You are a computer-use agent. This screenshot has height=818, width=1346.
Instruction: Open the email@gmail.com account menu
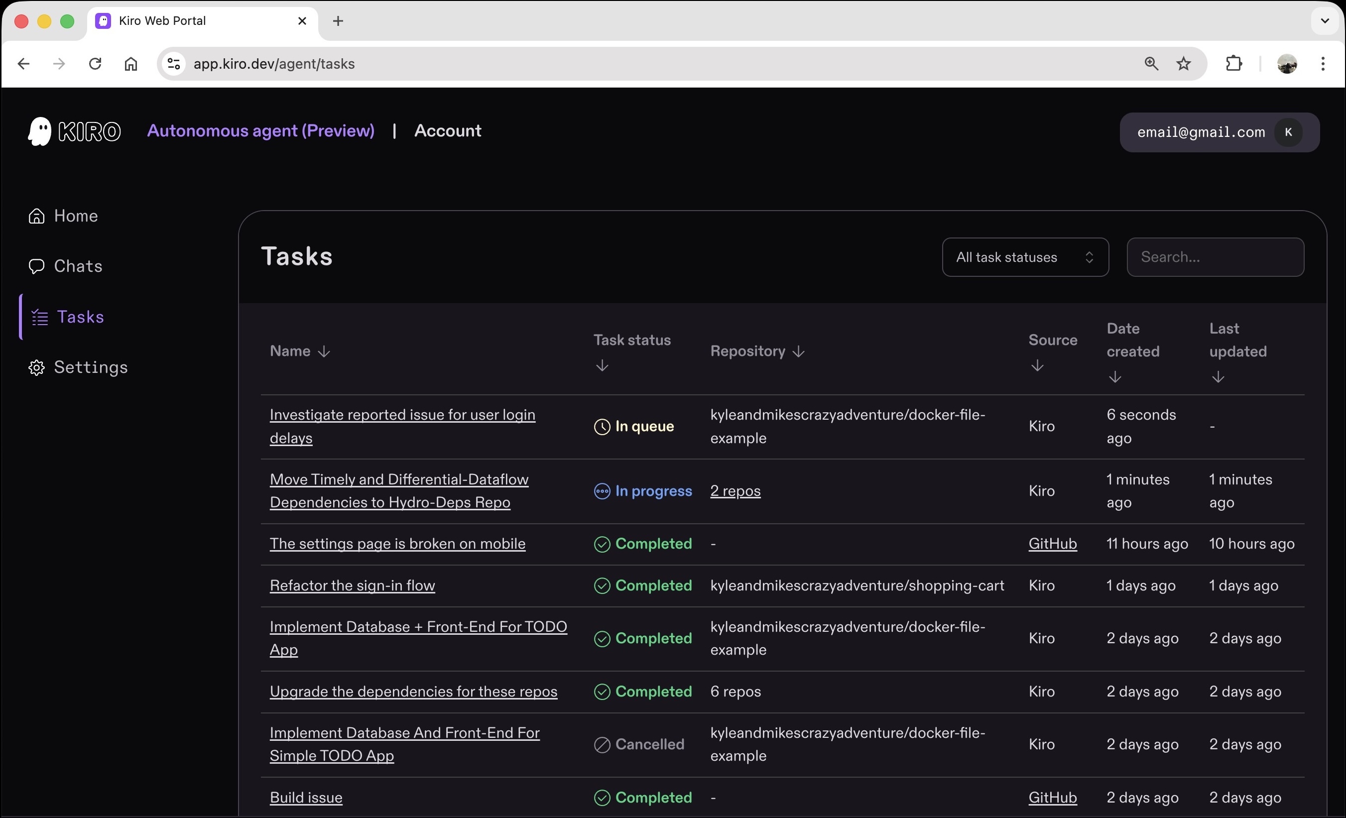1219,132
